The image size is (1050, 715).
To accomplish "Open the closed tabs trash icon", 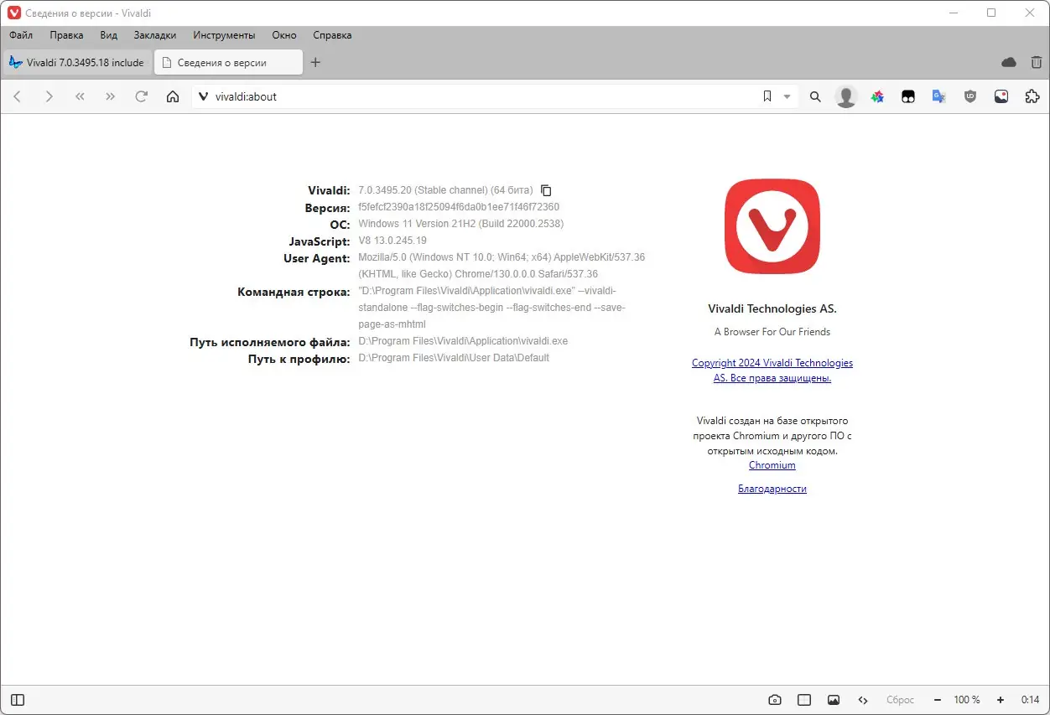I will click(x=1036, y=62).
